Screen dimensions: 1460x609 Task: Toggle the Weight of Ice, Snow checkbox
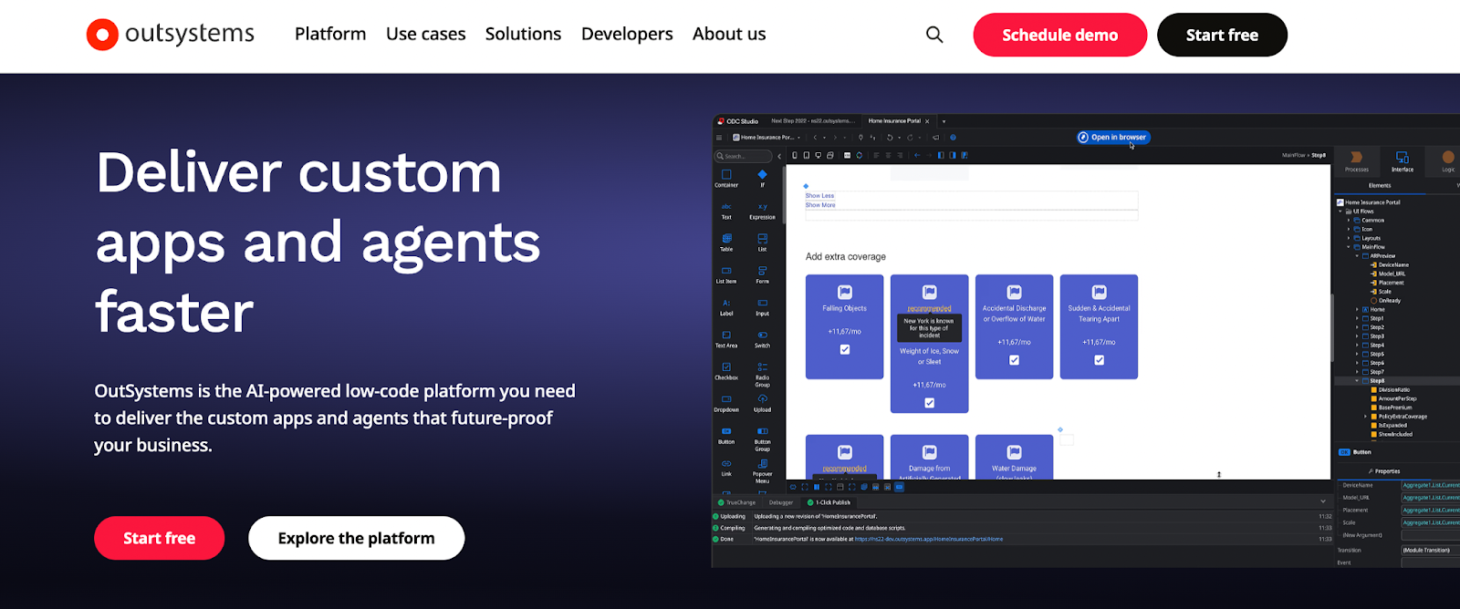[x=929, y=403]
